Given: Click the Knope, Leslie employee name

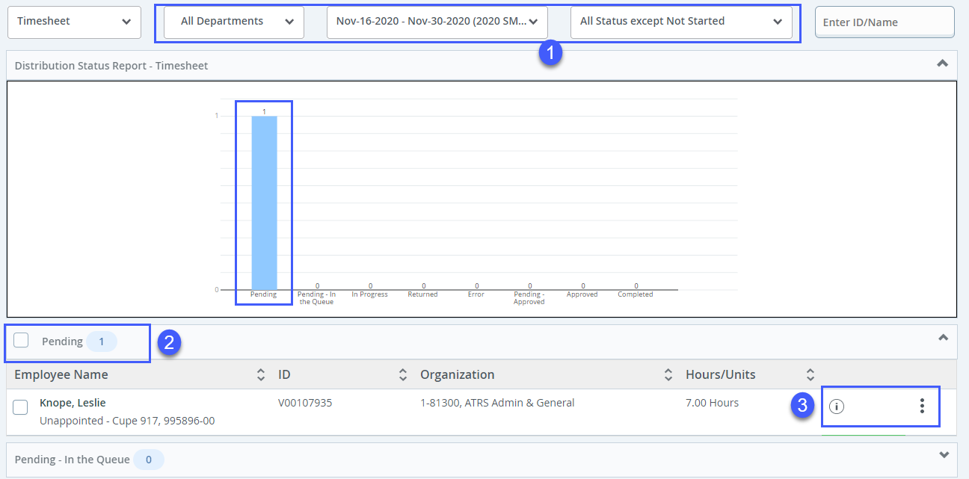Looking at the screenshot, I should pos(73,403).
